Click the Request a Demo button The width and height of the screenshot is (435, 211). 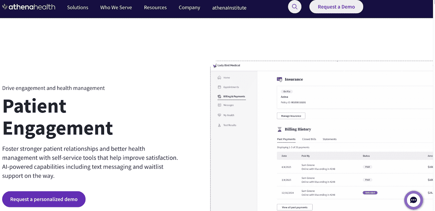[336, 7]
